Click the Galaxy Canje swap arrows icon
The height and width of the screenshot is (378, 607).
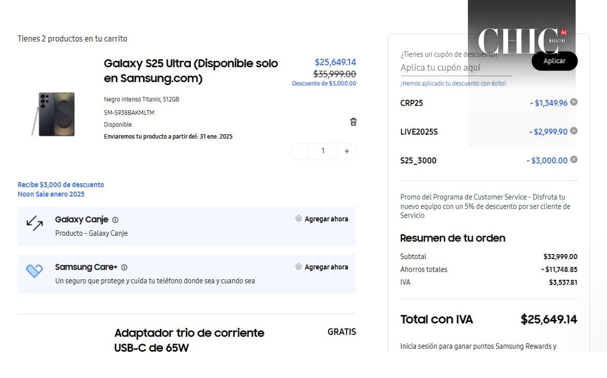[34, 223]
